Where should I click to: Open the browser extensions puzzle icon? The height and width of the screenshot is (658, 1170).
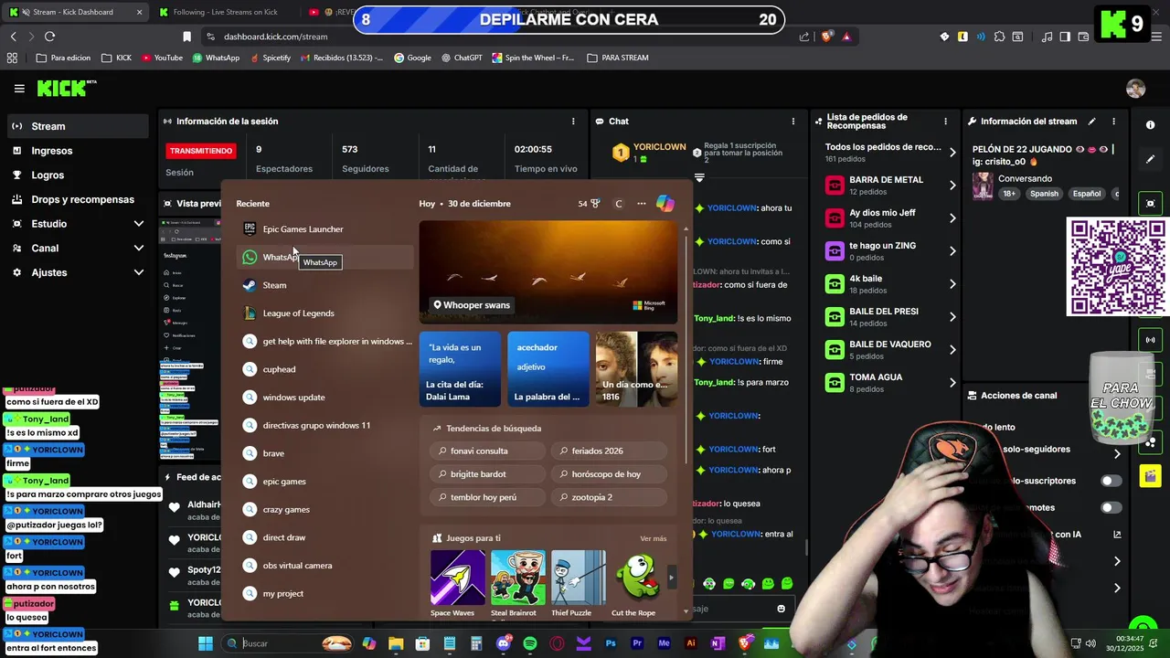[x=999, y=37]
